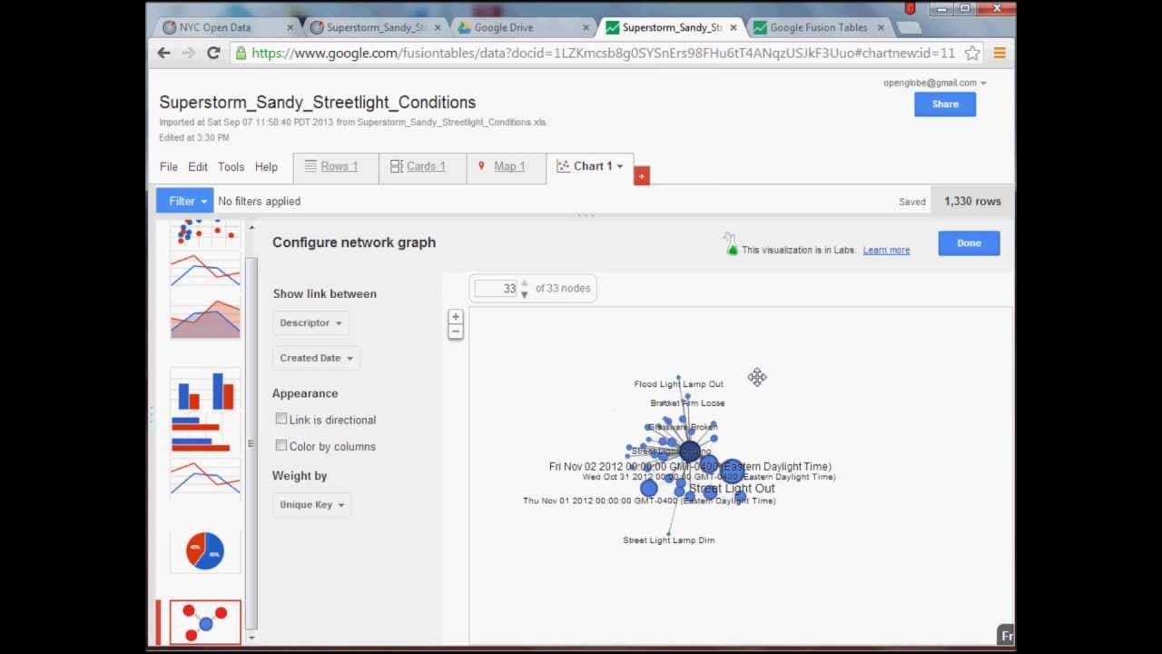Zoom in on the network graph
This screenshot has width=1162, height=654.
click(x=456, y=317)
